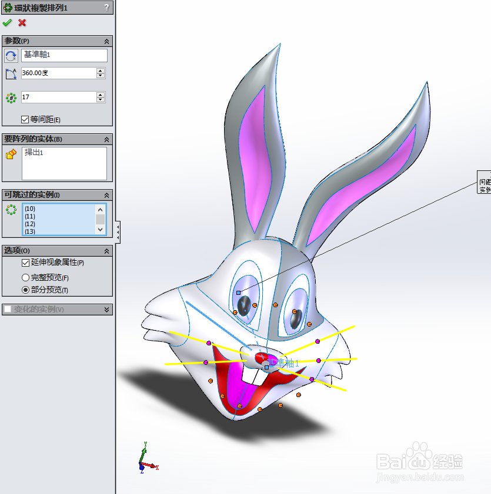This screenshot has height=494, width=491.
Task: Click the panel collapse handle on the edge
Action: 118,232
